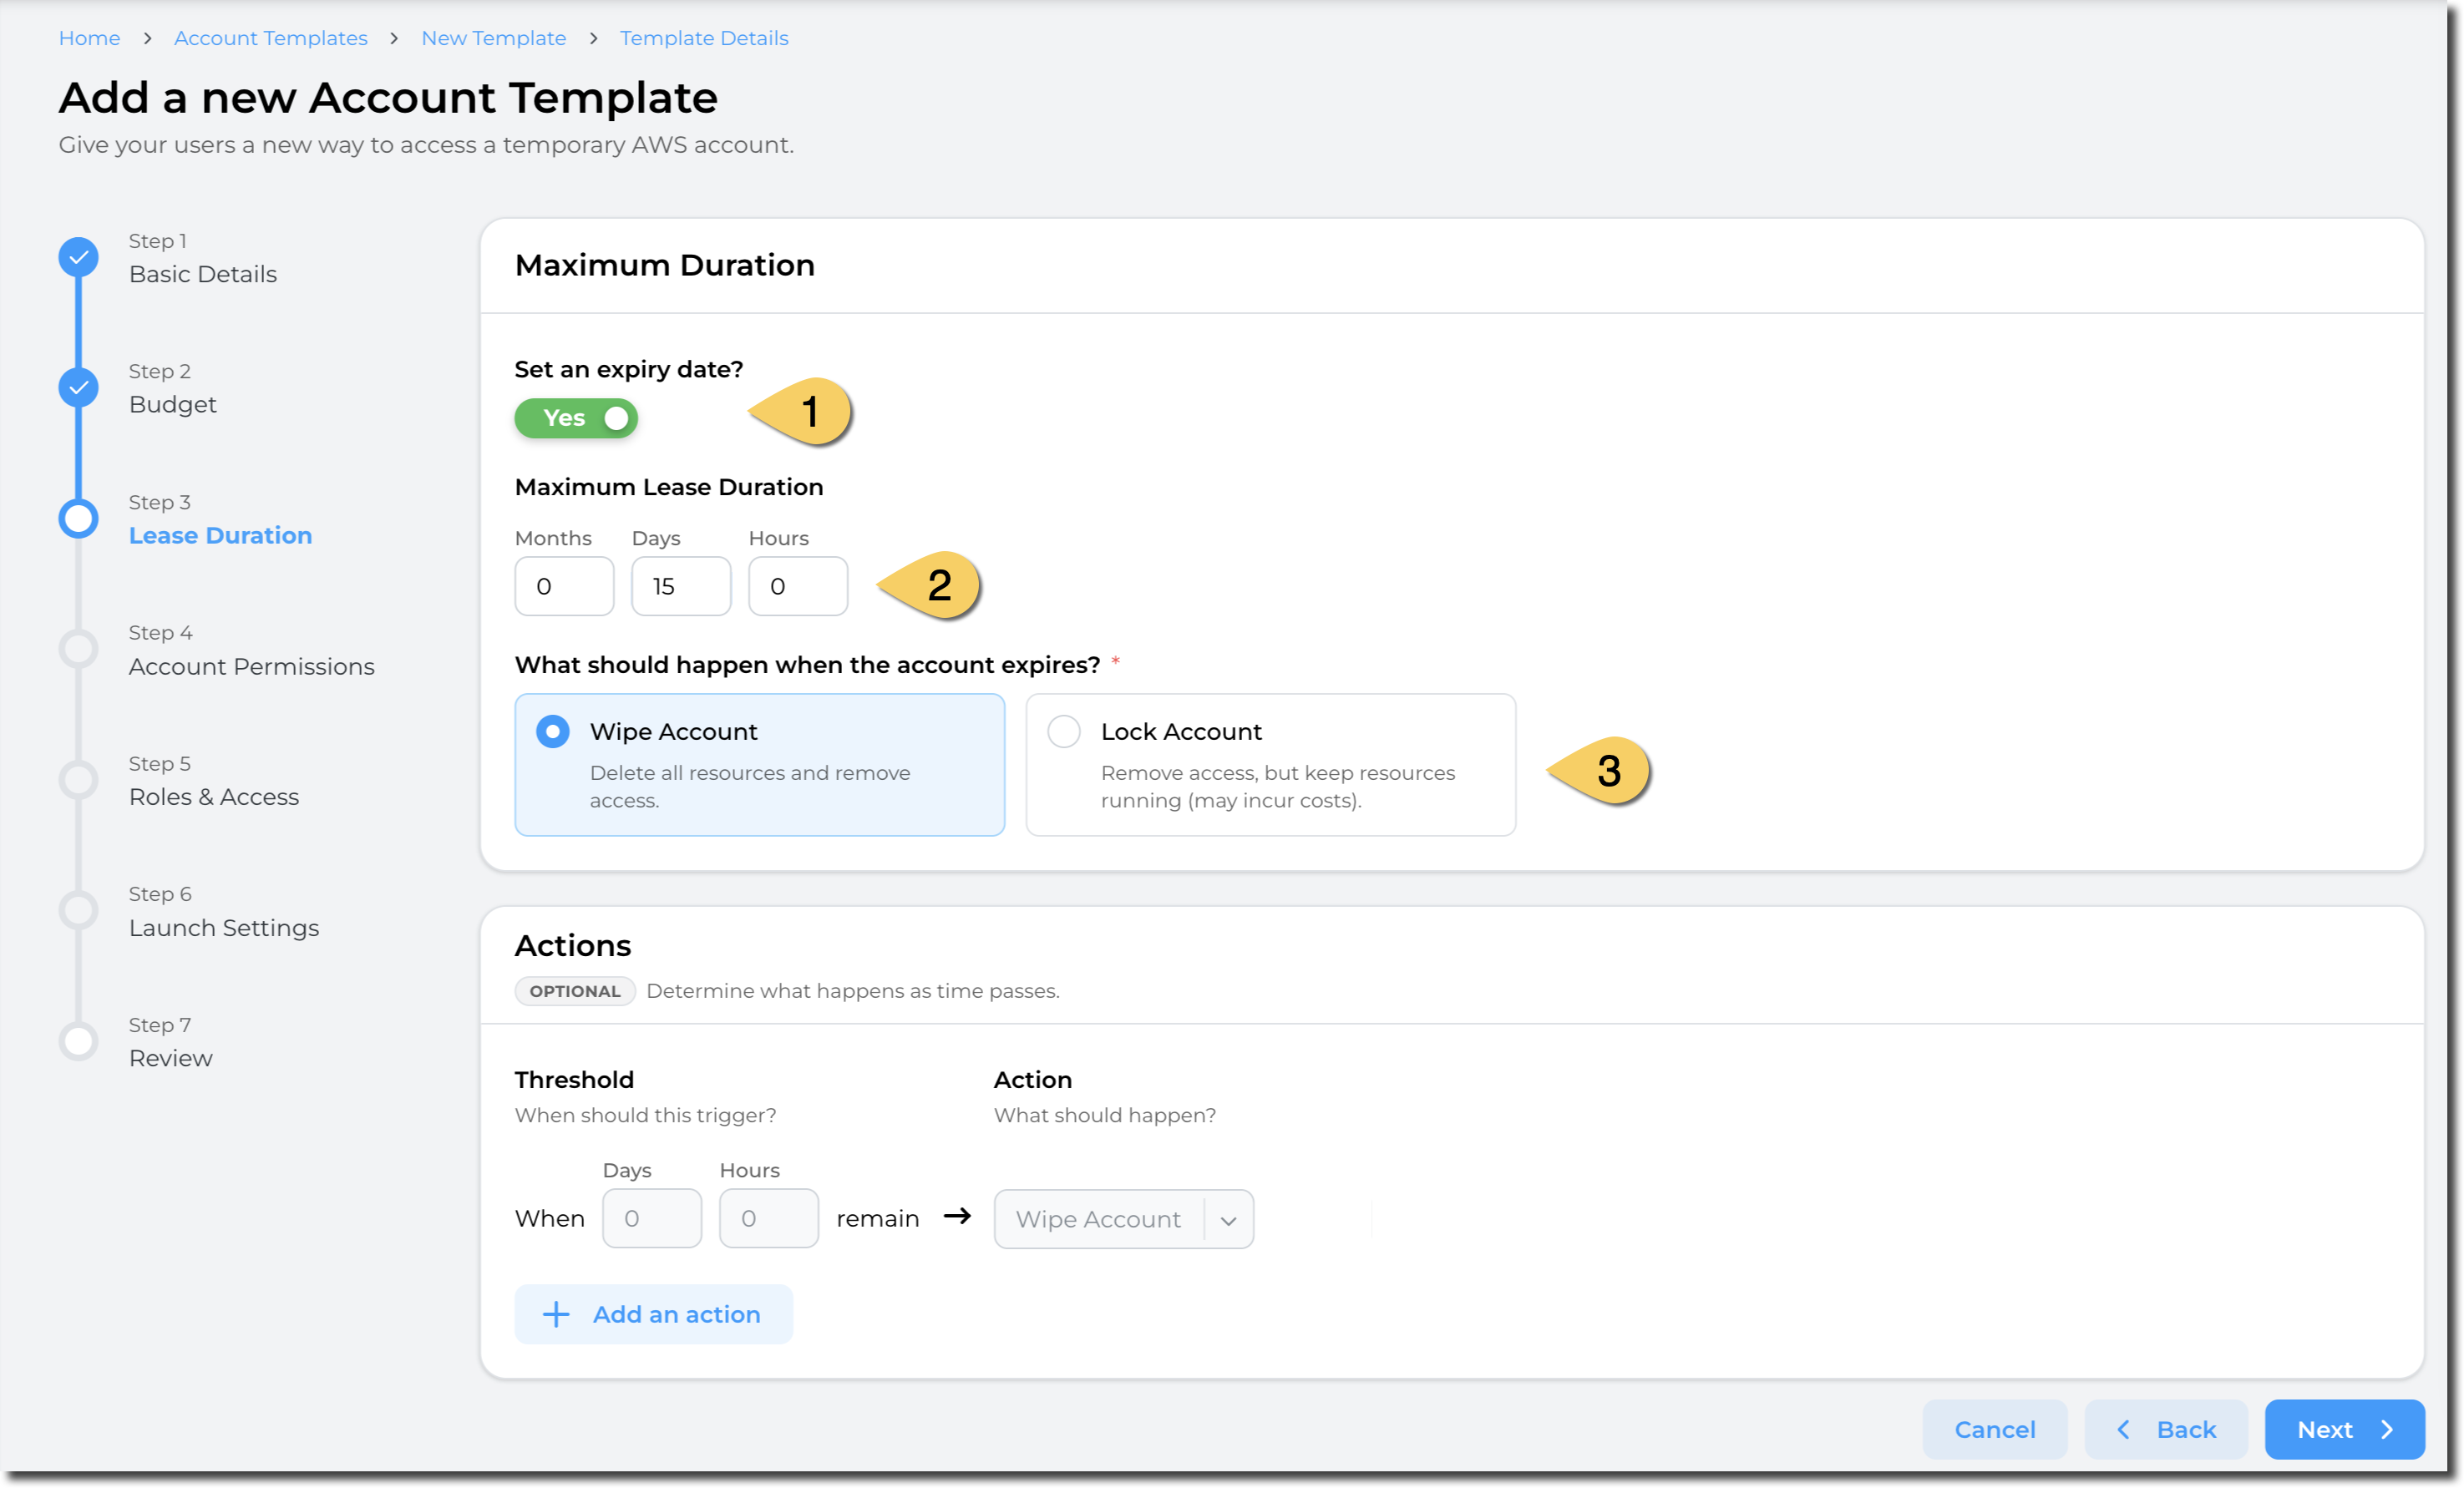
Task: Click the Step 4 Account Permissions circle
Action: click(78, 649)
